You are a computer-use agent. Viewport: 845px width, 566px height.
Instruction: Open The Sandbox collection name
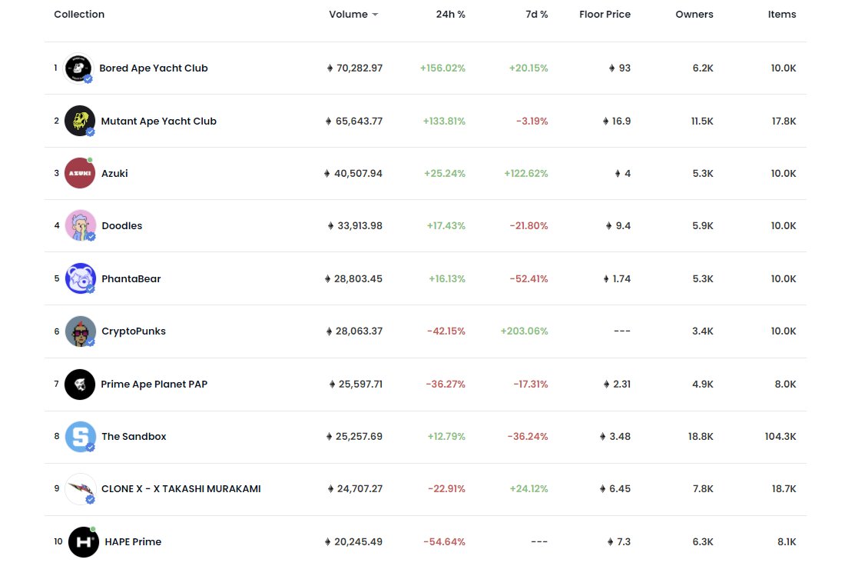point(134,437)
